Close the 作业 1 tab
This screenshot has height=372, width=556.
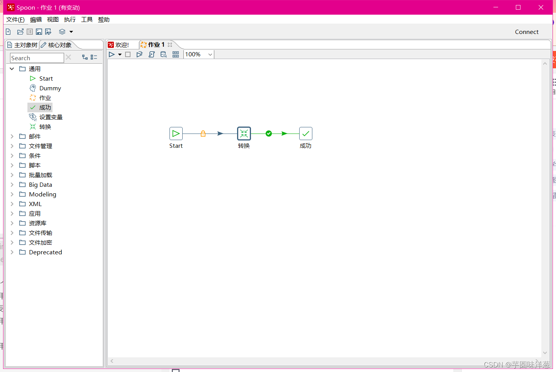[x=170, y=45]
